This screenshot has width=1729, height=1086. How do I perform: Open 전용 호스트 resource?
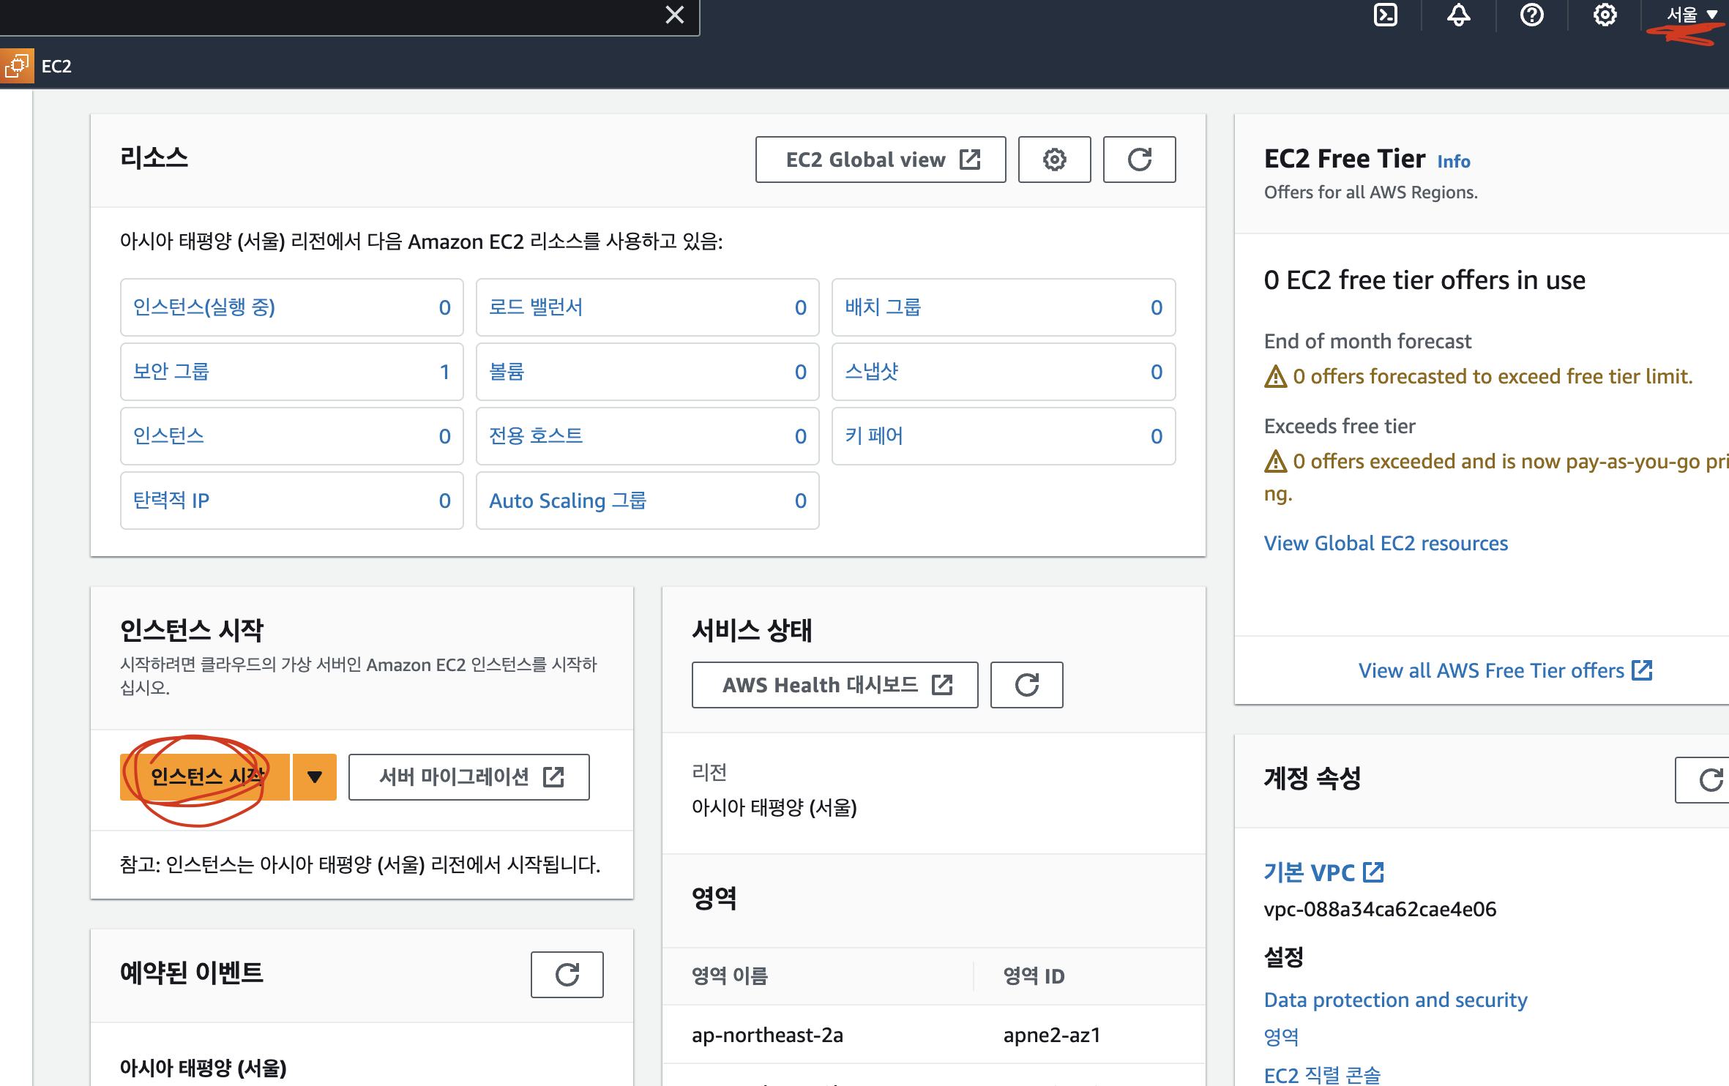[647, 436]
